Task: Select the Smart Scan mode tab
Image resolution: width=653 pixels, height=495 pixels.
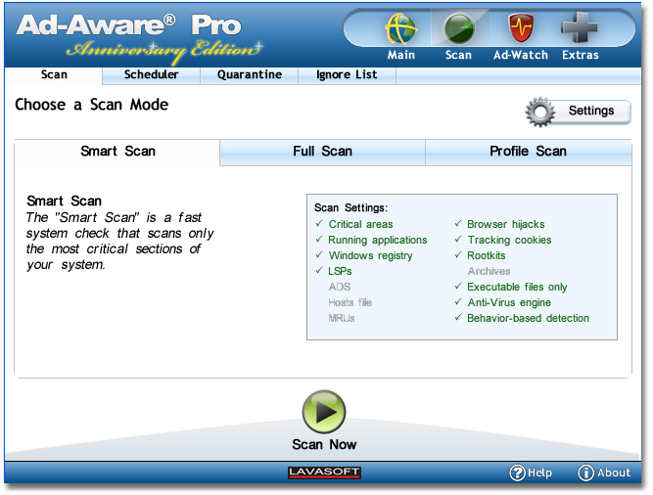Action: (117, 152)
